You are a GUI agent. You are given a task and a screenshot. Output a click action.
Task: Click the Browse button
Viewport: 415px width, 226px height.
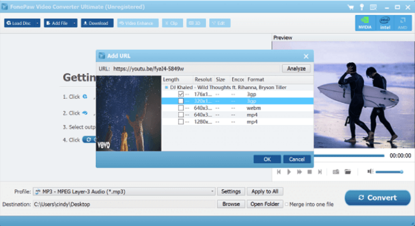point(231,204)
